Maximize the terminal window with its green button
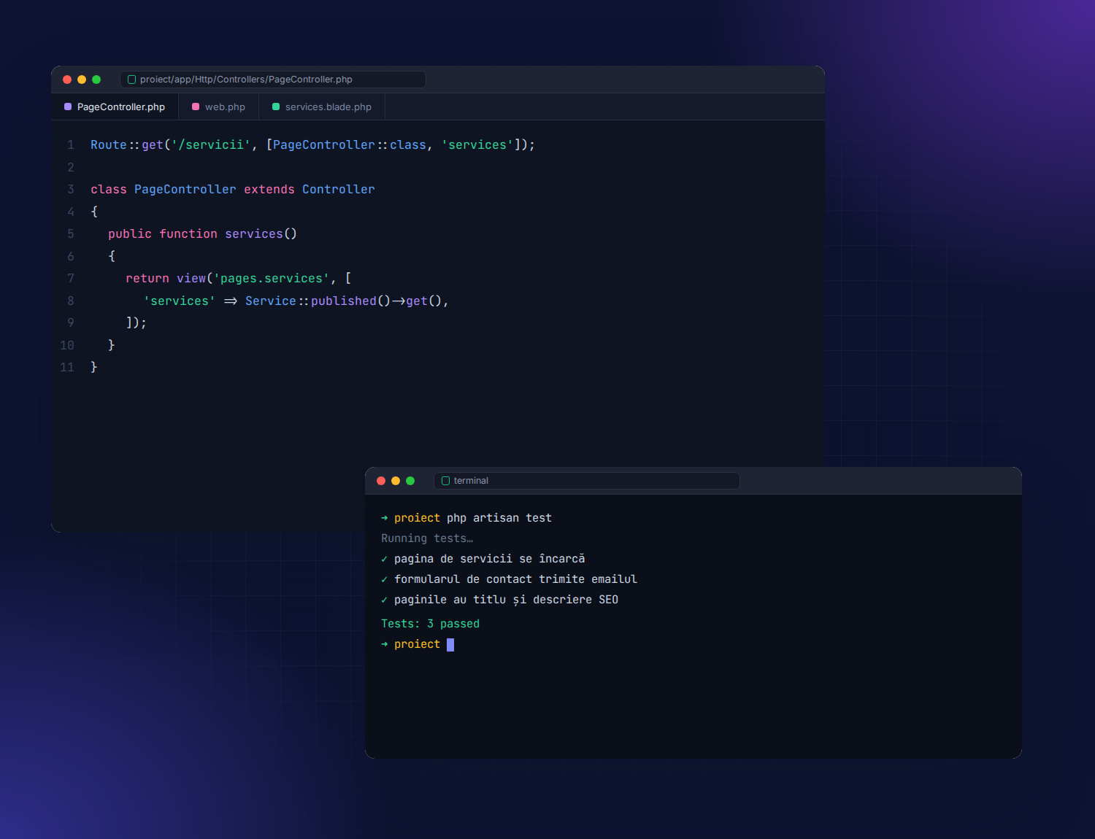Screen dimensions: 1095x839 click(410, 481)
